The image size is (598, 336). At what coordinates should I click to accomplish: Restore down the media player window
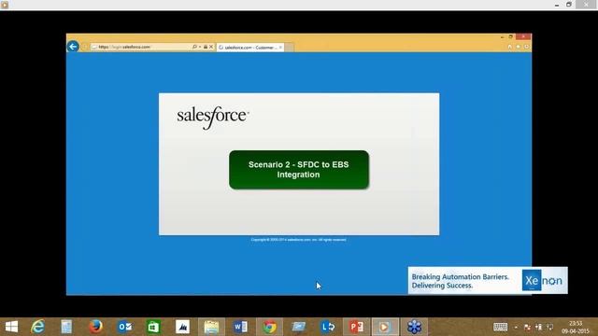(569, 5)
